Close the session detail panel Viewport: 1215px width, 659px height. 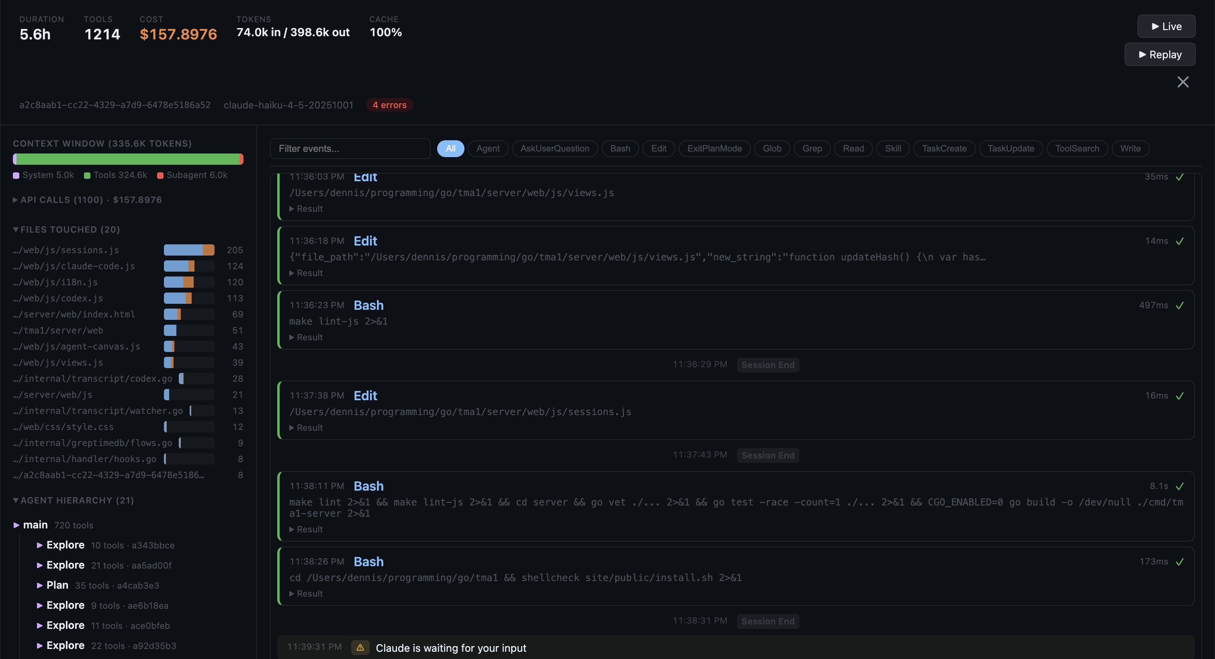[1182, 82]
